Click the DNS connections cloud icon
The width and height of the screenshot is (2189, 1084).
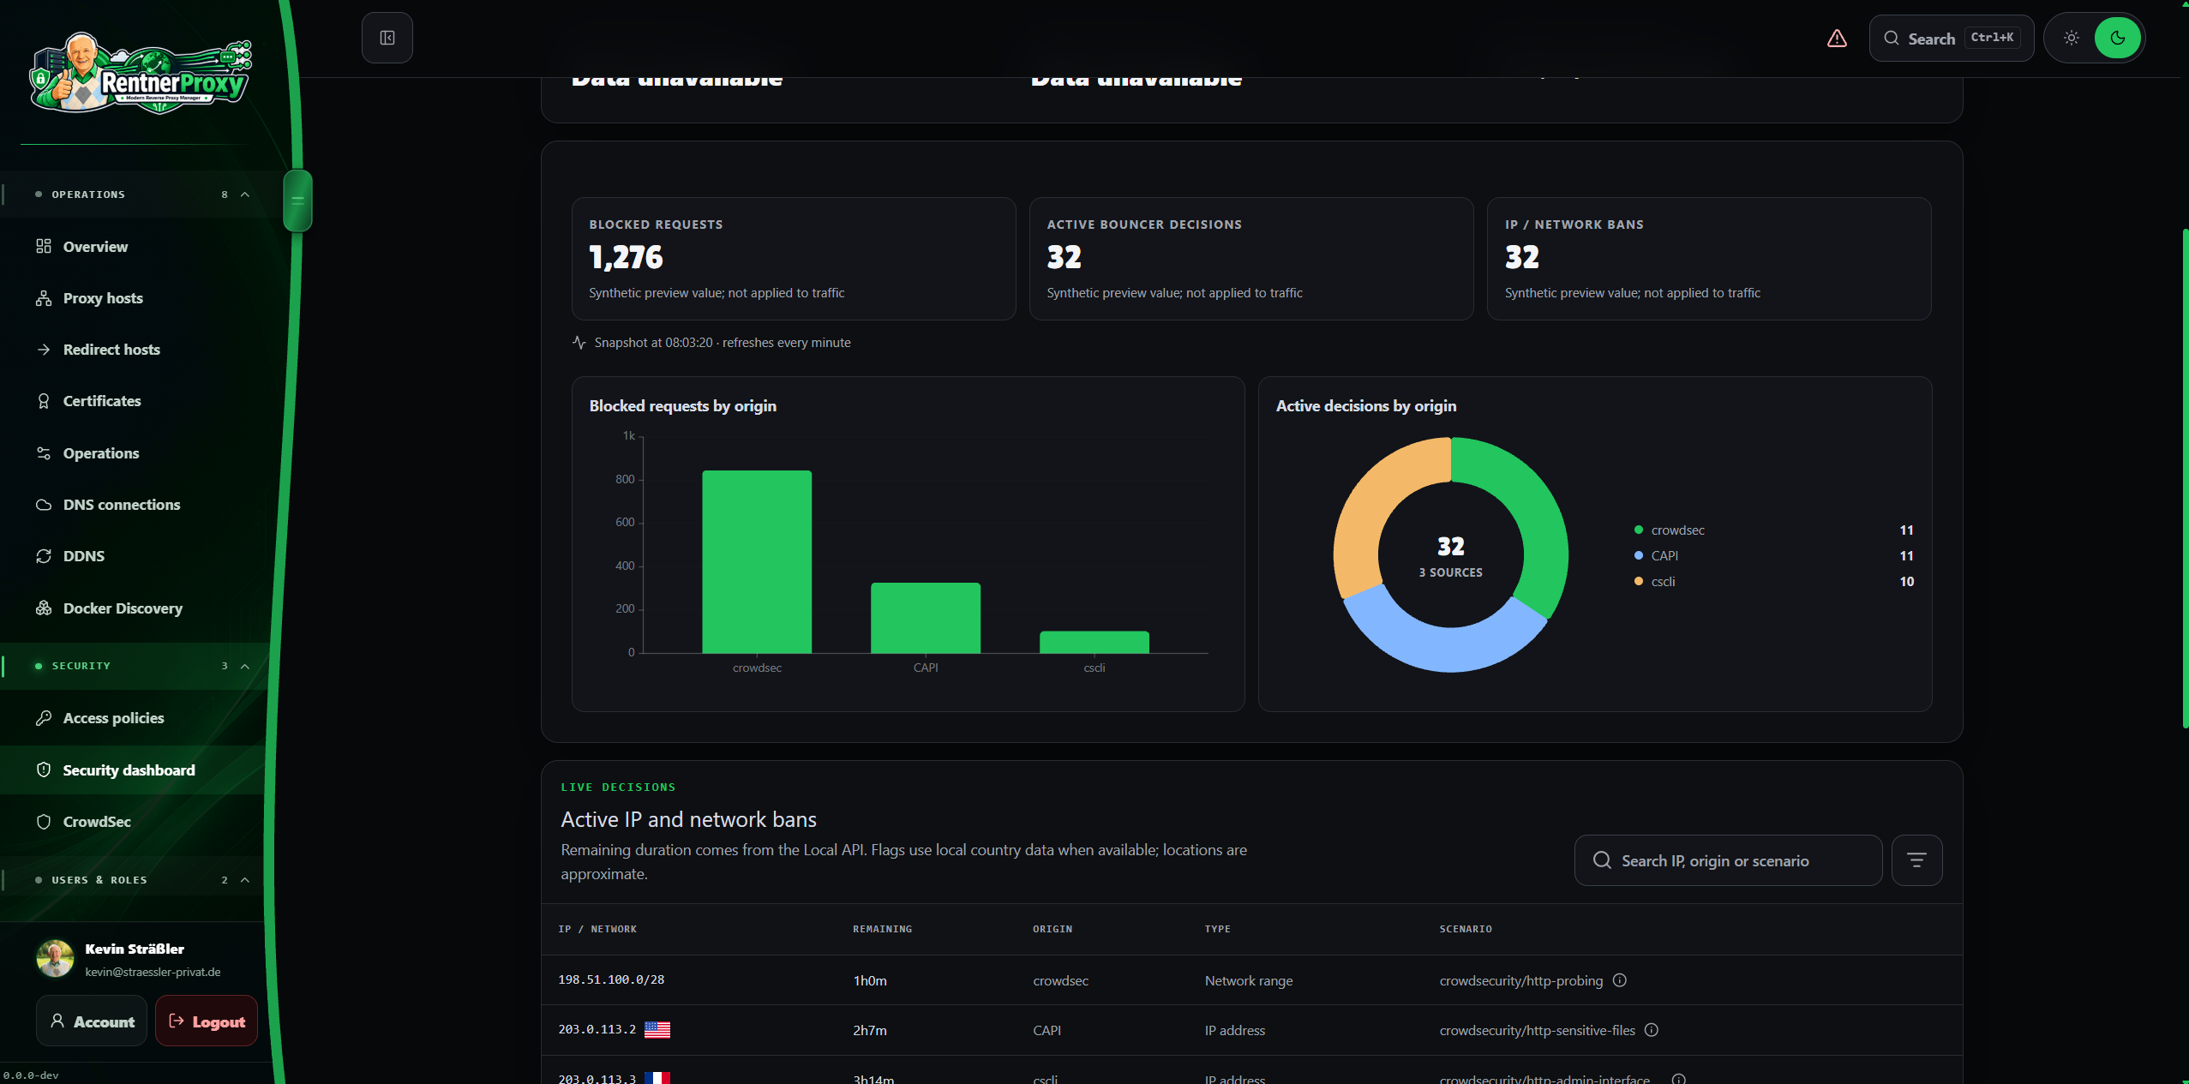click(44, 505)
